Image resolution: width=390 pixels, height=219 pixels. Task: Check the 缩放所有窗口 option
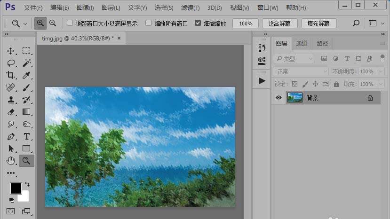(x=149, y=23)
